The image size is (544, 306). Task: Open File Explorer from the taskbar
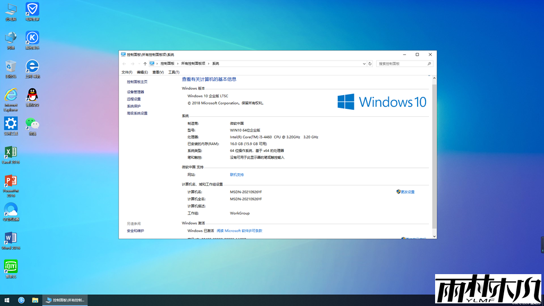coord(35,300)
